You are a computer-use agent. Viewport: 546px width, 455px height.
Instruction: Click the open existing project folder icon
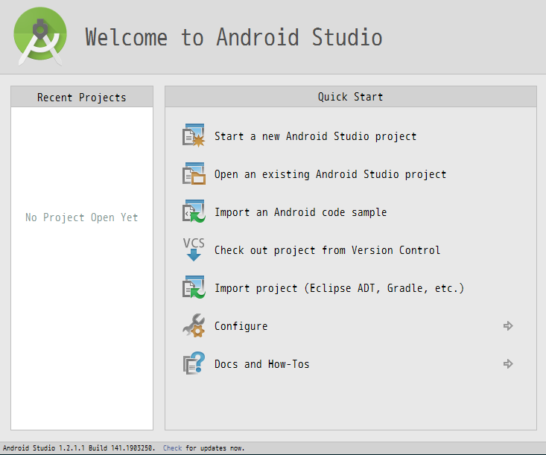point(194,174)
